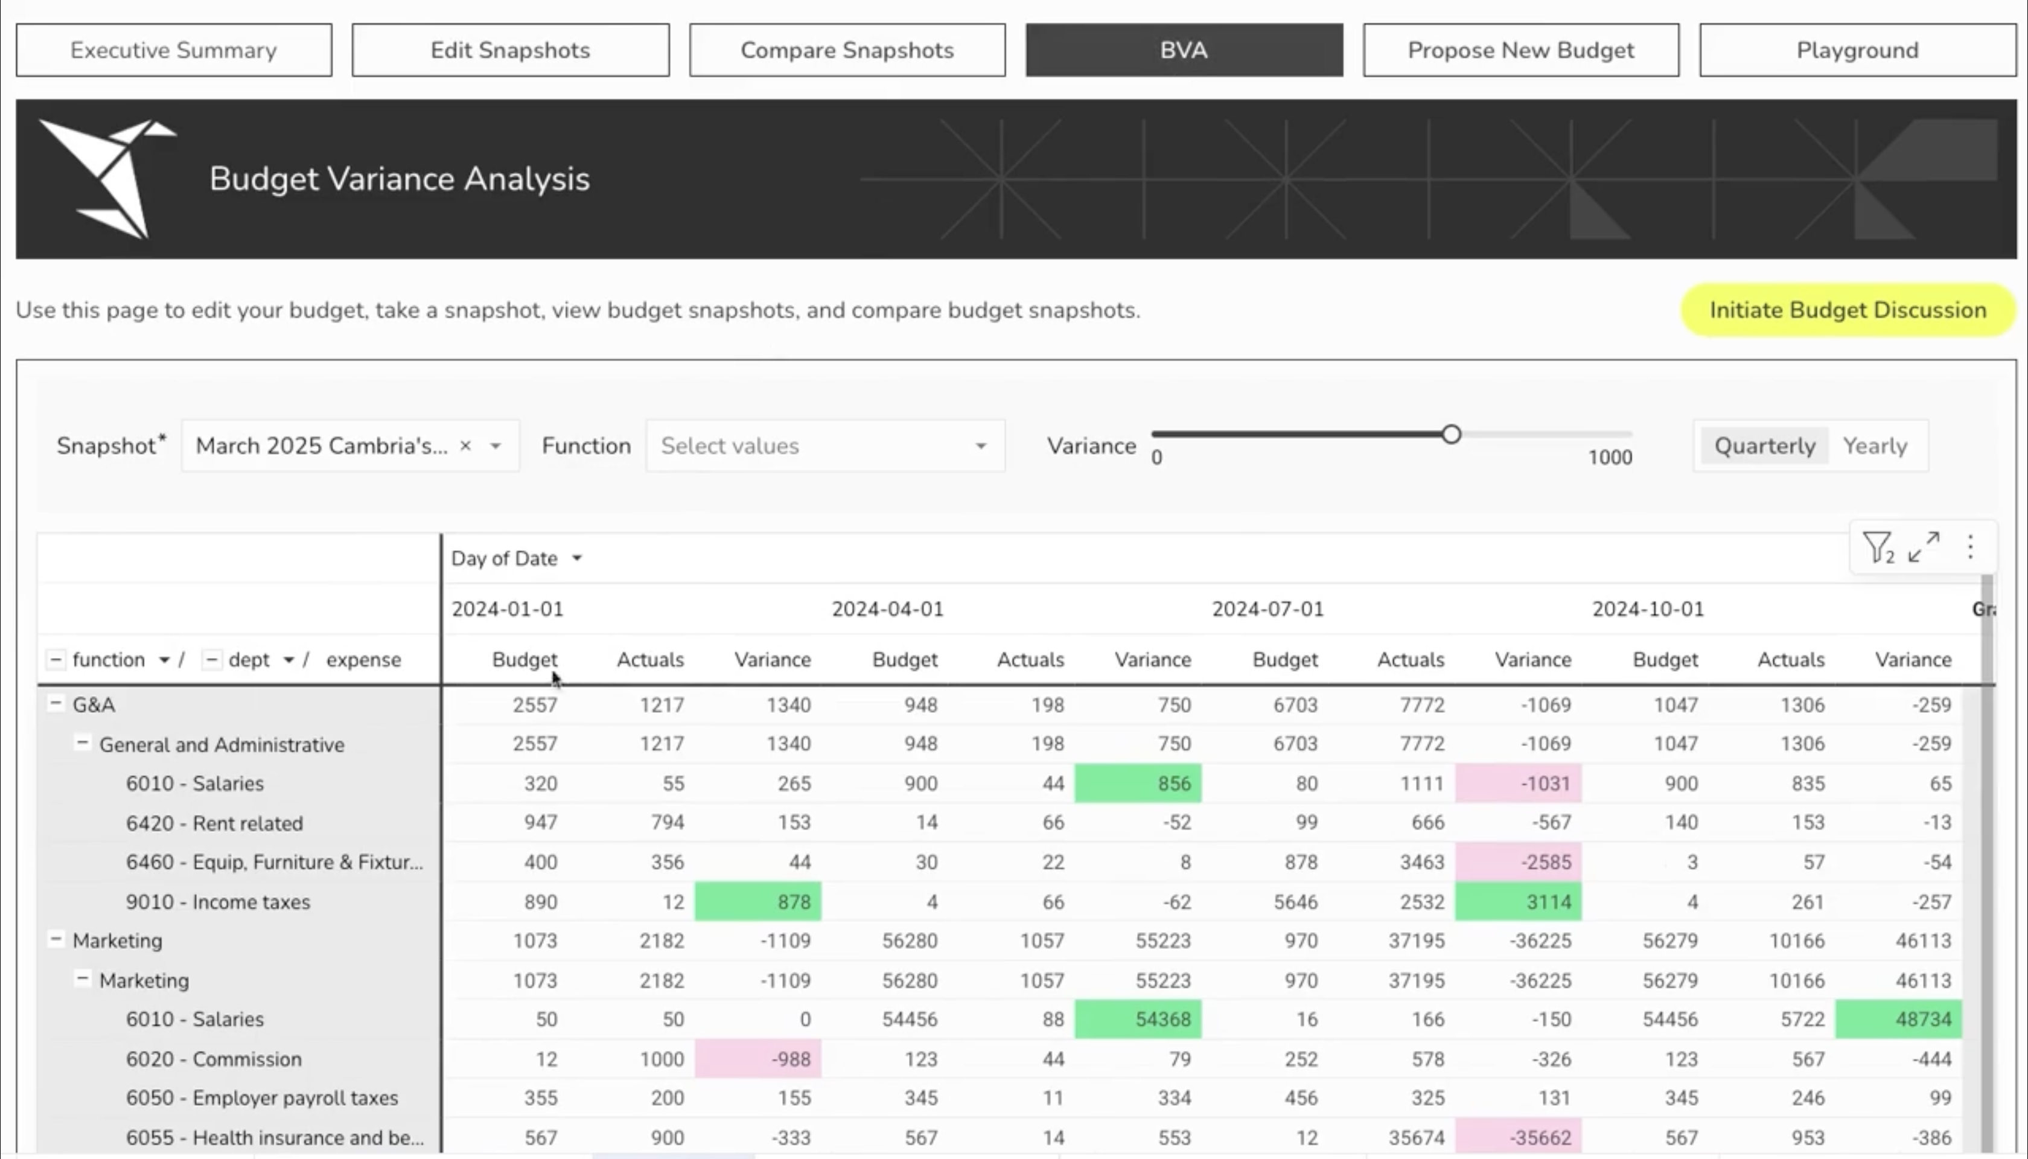The height and width of the screenshot is (1159, 2028).
Task: Clear the selected Snapshot value
Action: tap(465, 445)
